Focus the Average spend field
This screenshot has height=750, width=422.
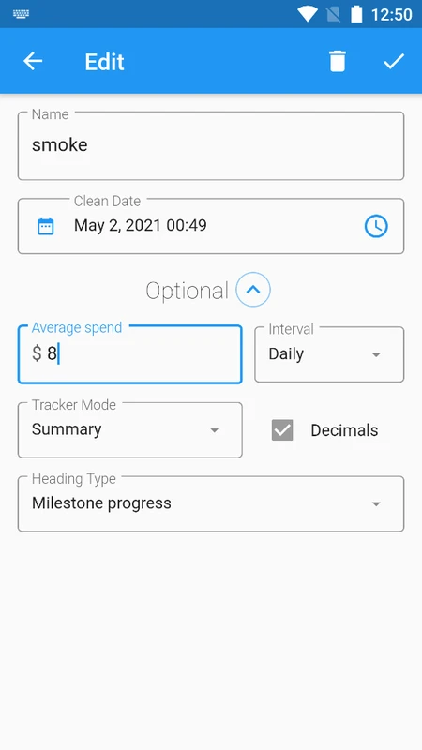click(130, 354)
